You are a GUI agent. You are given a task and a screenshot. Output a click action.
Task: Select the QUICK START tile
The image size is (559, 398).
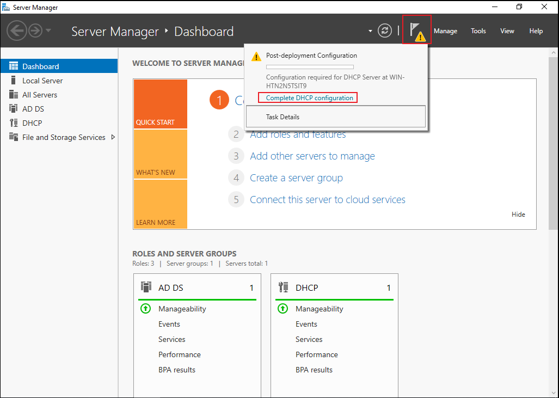161,104
